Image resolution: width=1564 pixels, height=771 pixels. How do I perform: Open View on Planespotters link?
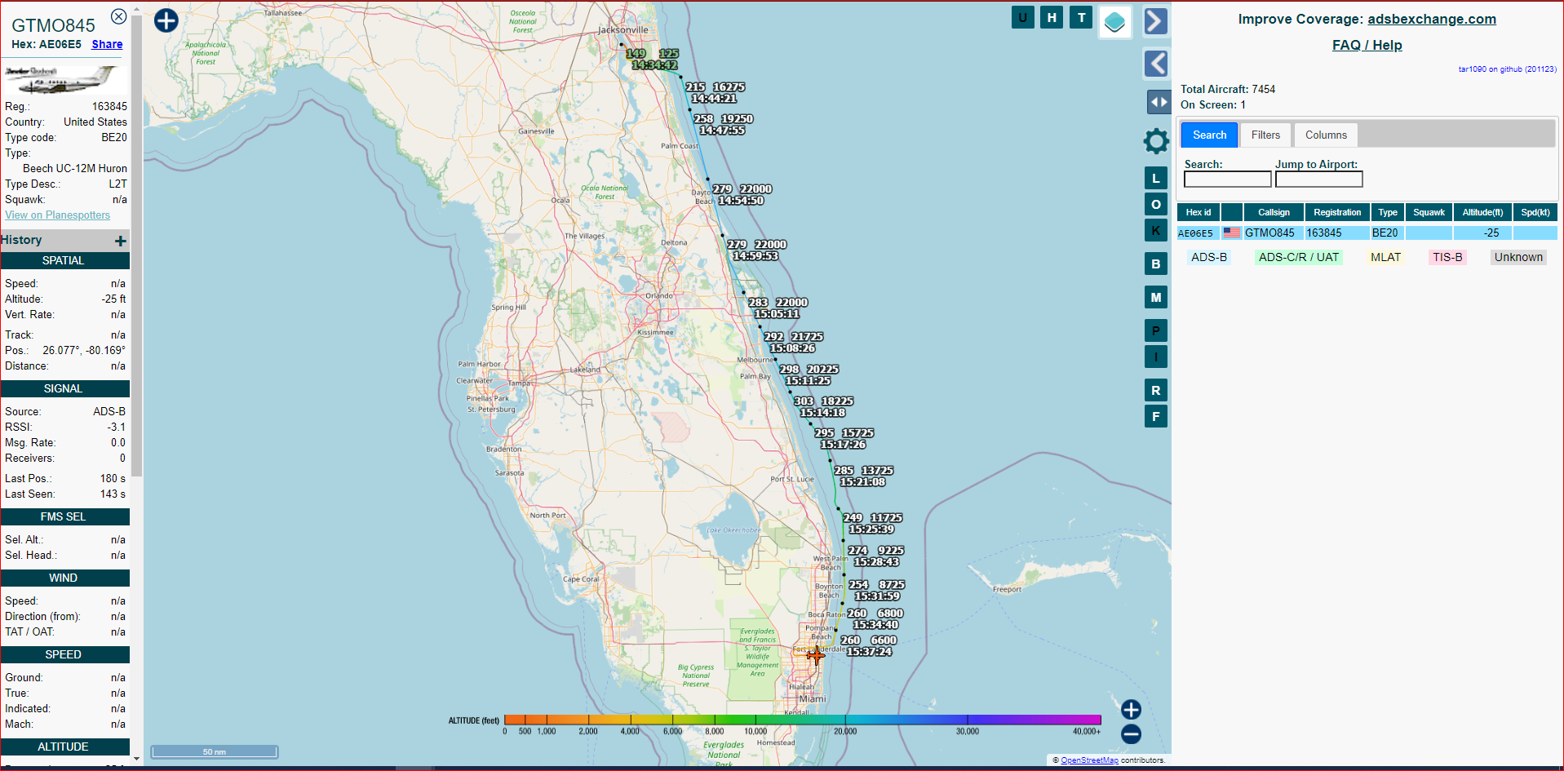[x=57, y=215]
